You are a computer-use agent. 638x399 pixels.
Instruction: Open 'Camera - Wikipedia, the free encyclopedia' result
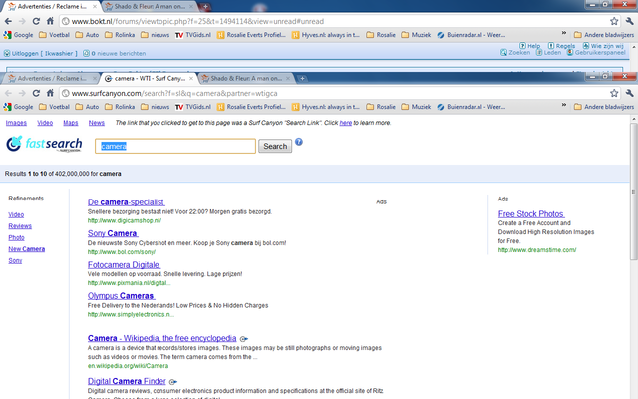pyautogui.click(x=161, y=338)
